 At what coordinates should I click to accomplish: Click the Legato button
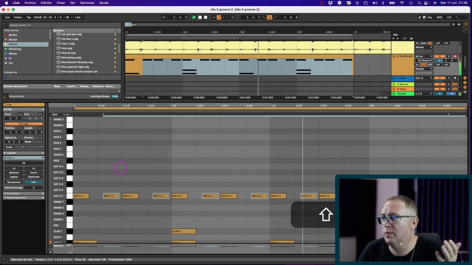(14, 177)
